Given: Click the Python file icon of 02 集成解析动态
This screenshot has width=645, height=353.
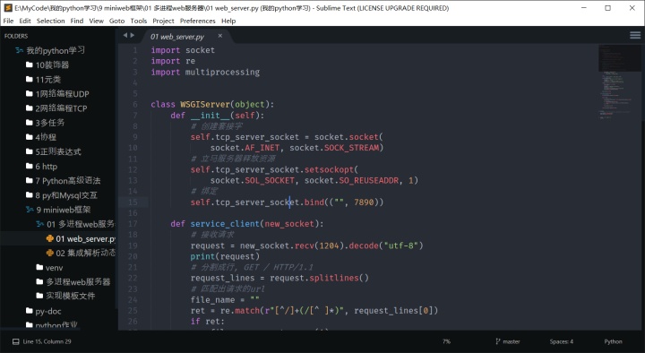Looking at the screenshot, I should click(50, 253).
